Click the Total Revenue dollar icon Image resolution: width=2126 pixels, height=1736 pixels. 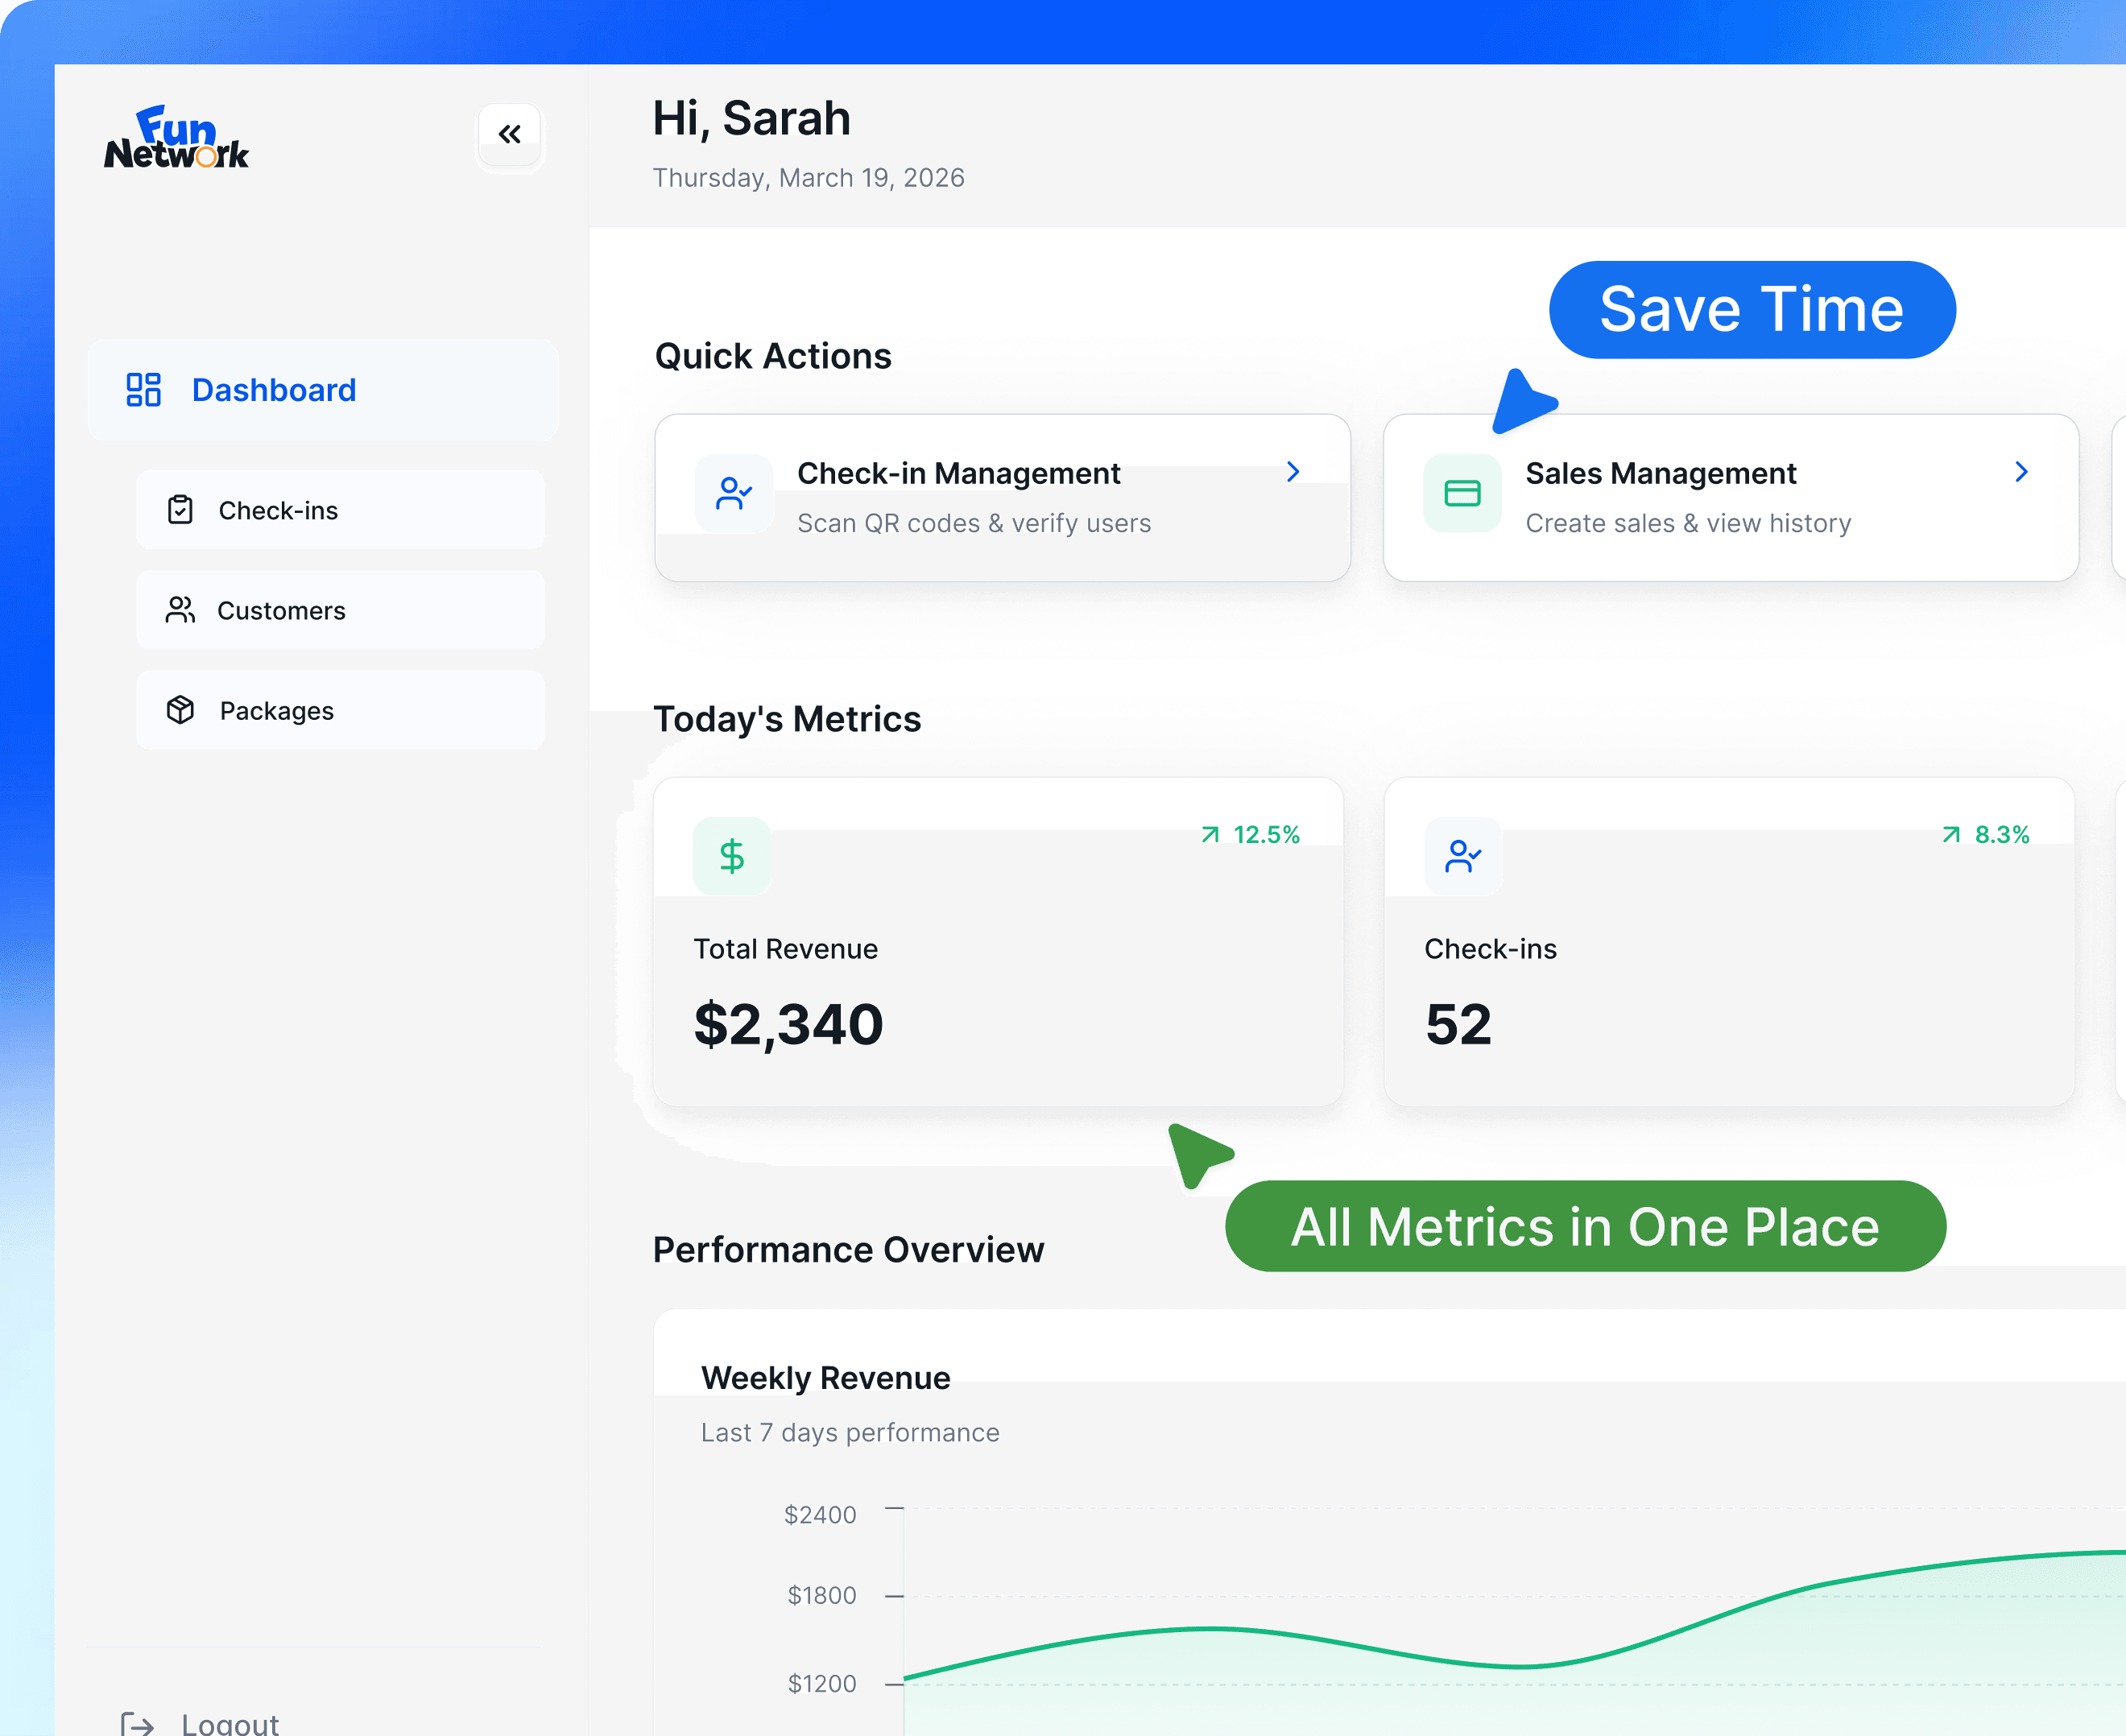[732, 856]
